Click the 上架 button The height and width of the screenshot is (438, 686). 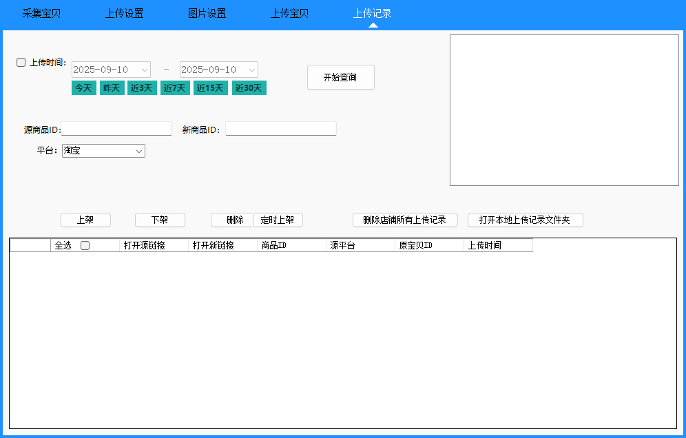[85, 220]
